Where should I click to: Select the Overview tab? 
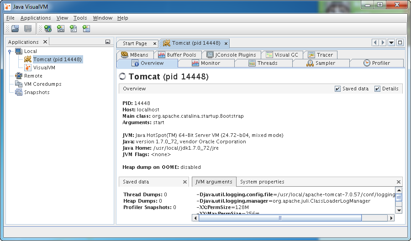[148, 63]
